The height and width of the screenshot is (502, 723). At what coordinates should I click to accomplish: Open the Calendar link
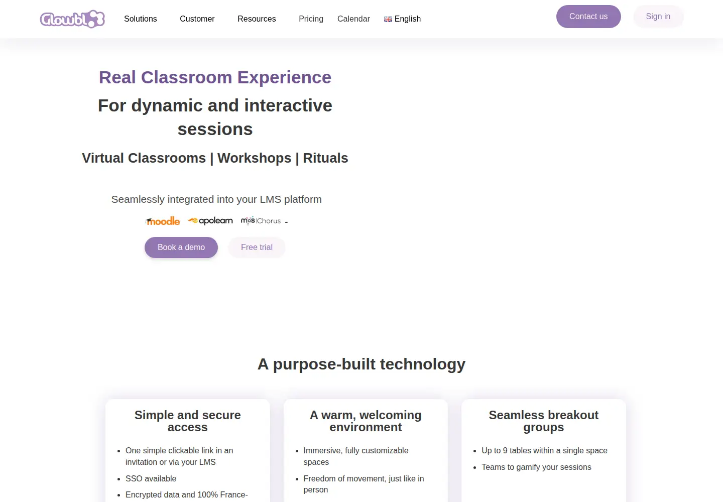[353, 19]
